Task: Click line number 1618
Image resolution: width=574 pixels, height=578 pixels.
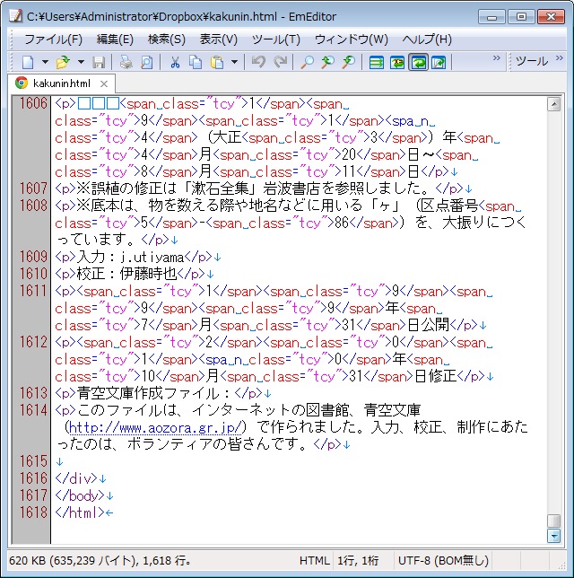Action: click(x=33, y=512)
